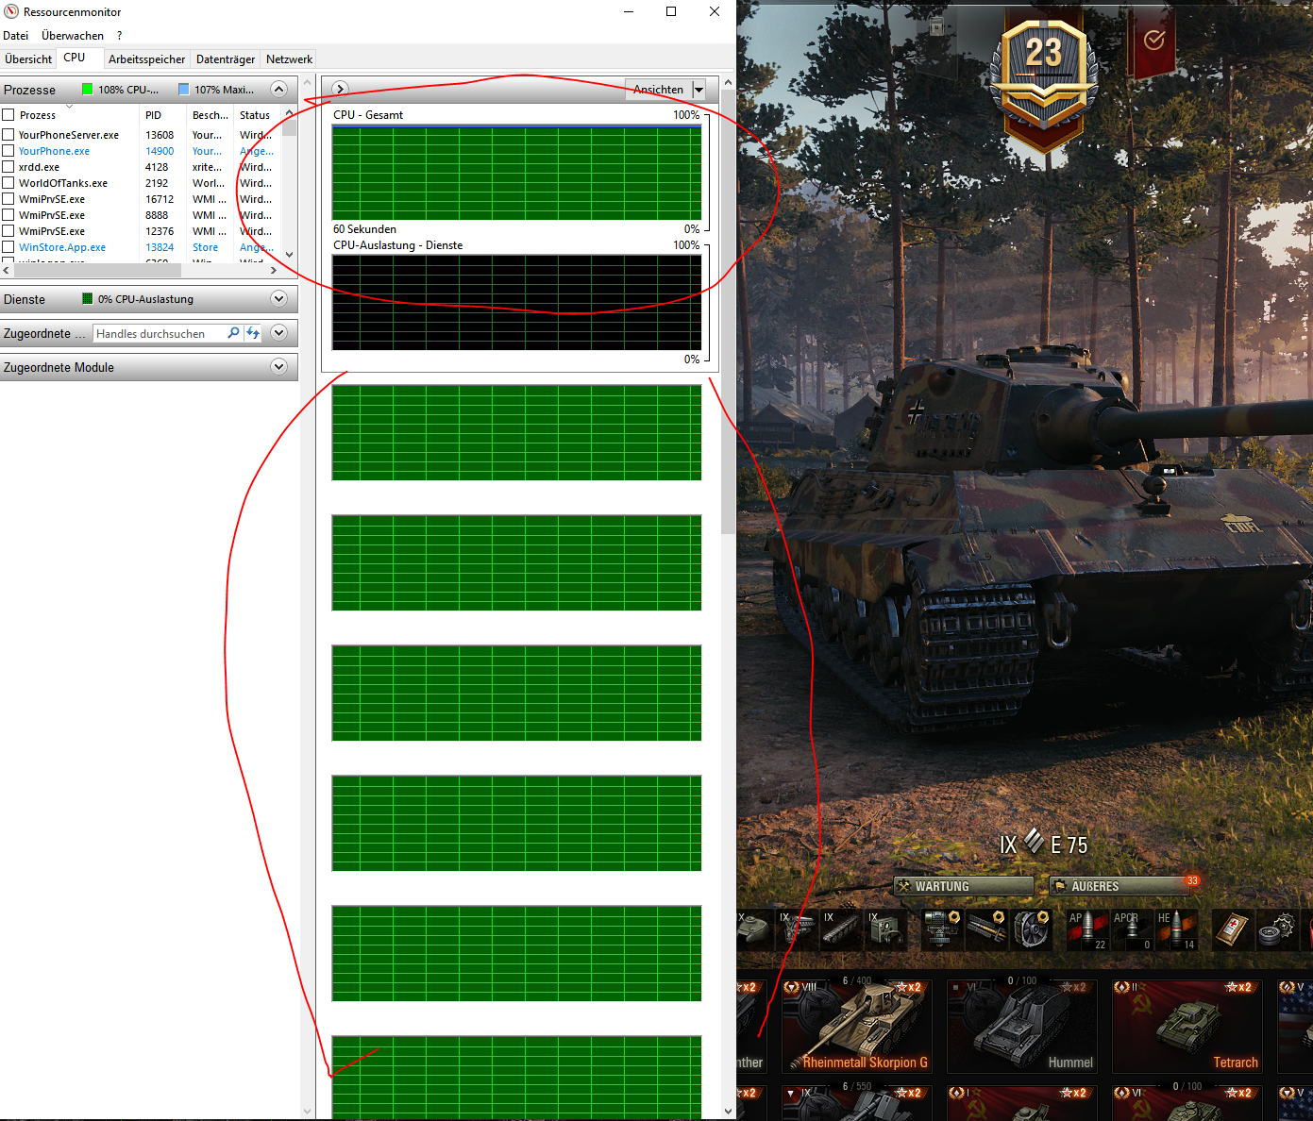This screenshot has width=1313, height=1121.
Task: Sort by the Besch... column header
Action: pos(210,115)
